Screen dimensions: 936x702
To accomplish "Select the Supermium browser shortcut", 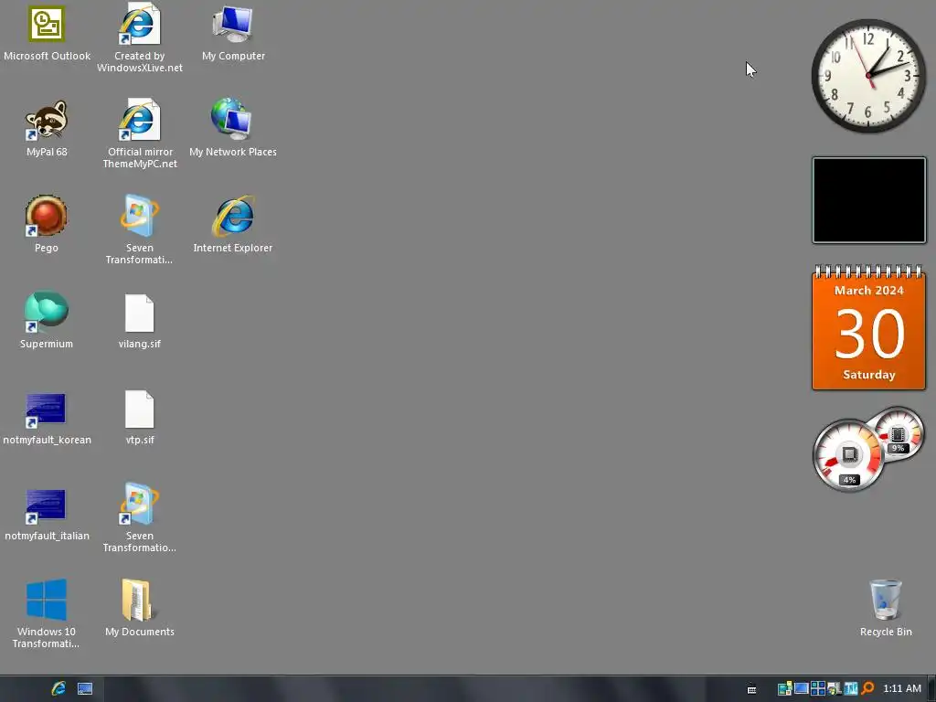I will tap(47, 321).
